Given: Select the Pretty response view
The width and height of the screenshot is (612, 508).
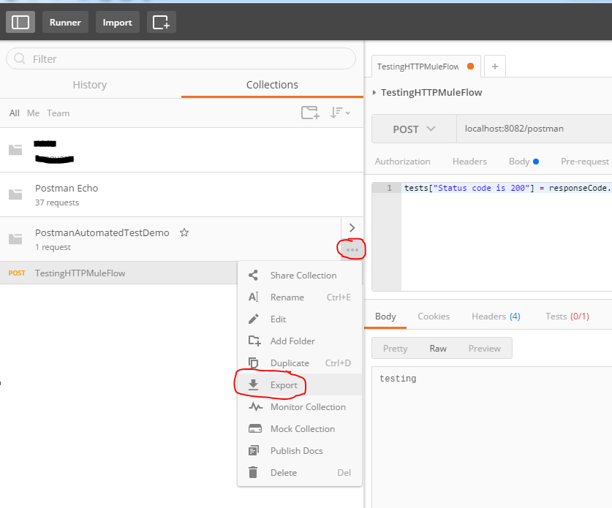Looking at the screenshot, I should point(395,349).
